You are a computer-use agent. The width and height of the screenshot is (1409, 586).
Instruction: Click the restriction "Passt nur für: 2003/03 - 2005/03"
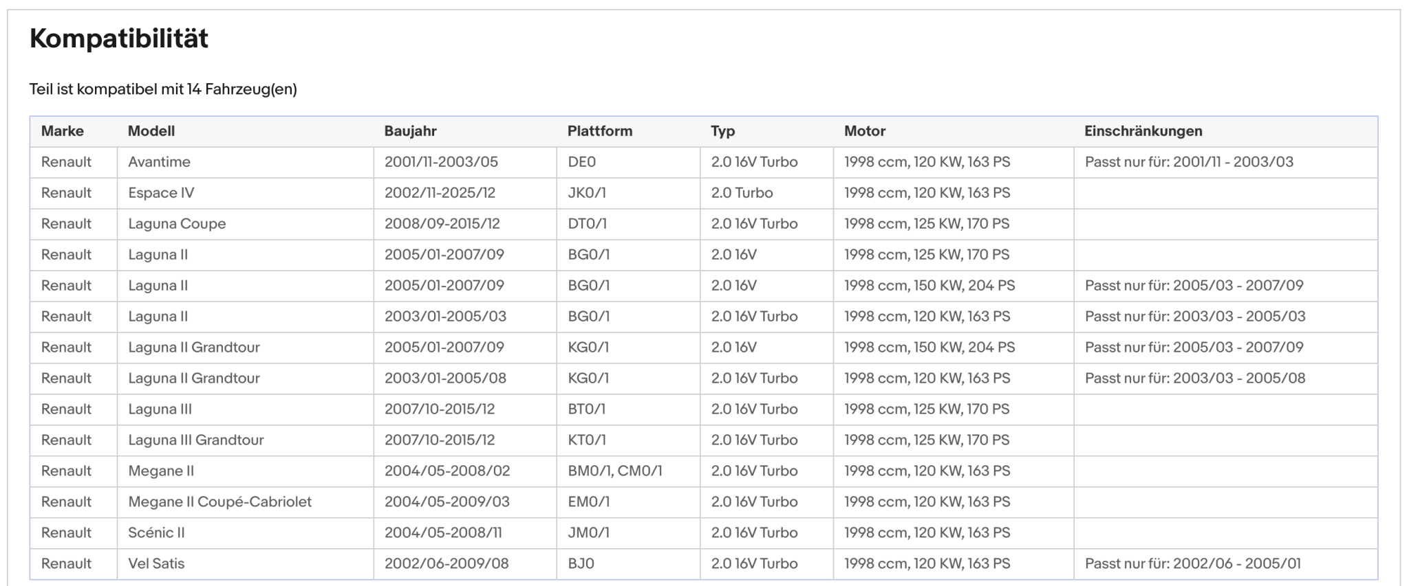(x=1195, y=317)
